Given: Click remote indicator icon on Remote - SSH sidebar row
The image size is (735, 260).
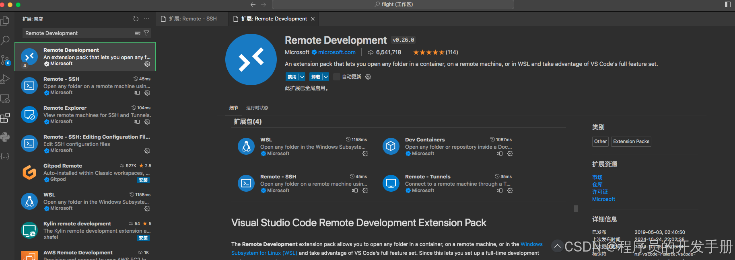Looking at the screenshot, I should pyautogui.click(x=137, y=93).
